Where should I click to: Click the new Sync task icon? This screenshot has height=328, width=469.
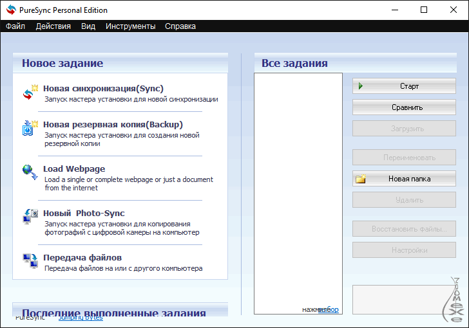tap(30, 93)
